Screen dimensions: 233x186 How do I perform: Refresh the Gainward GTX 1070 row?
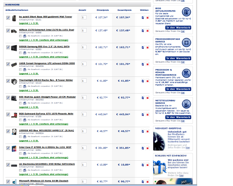143,115
